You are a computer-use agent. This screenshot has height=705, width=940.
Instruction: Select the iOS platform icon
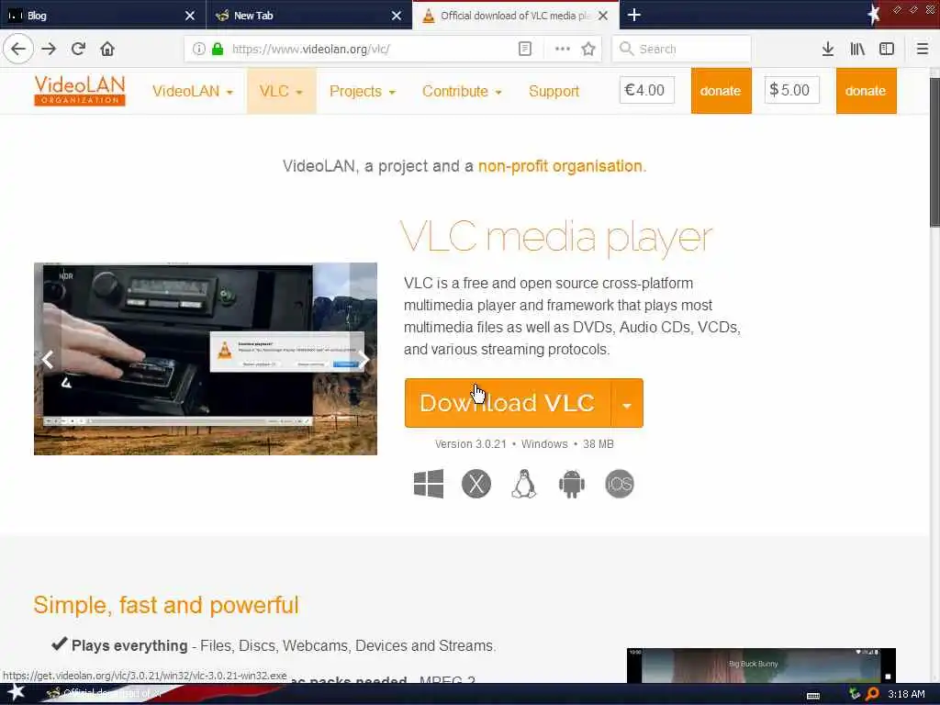click(620, 484)
